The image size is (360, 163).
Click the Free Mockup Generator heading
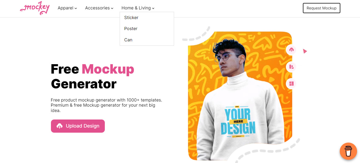[x=92, y=76]
